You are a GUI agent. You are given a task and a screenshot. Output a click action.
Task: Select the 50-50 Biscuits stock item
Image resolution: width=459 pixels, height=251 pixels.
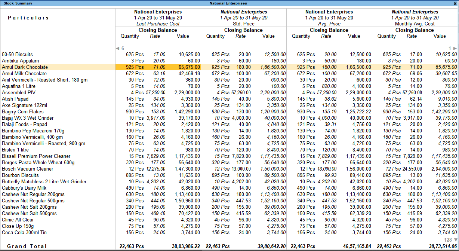(x=17, y=54)
